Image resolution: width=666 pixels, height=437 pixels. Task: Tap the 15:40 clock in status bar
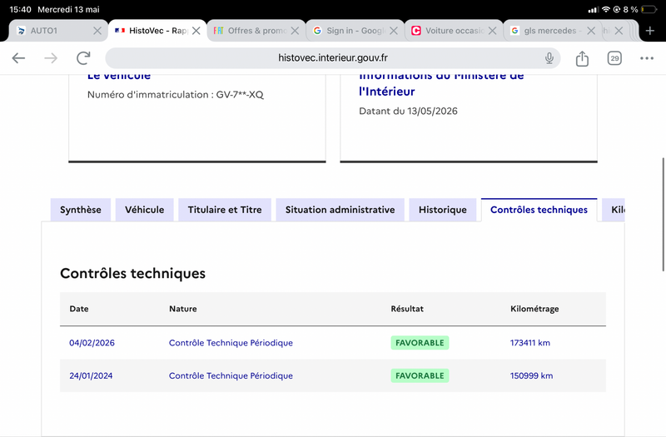click(20, 9)
